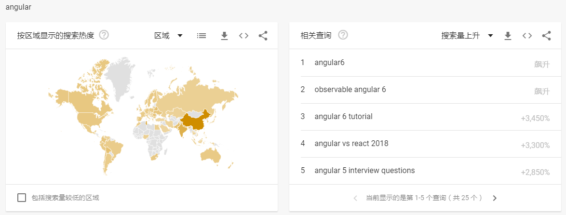Download the related queries data
This screenshot has width=566, height=215.
[508, 35]
